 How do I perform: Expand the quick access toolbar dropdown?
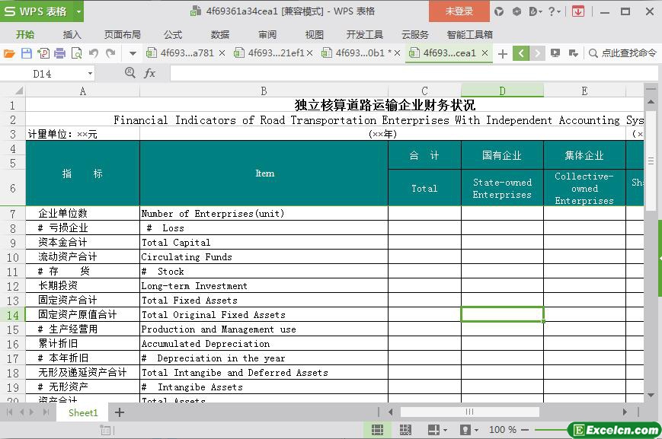pos(133,53)
